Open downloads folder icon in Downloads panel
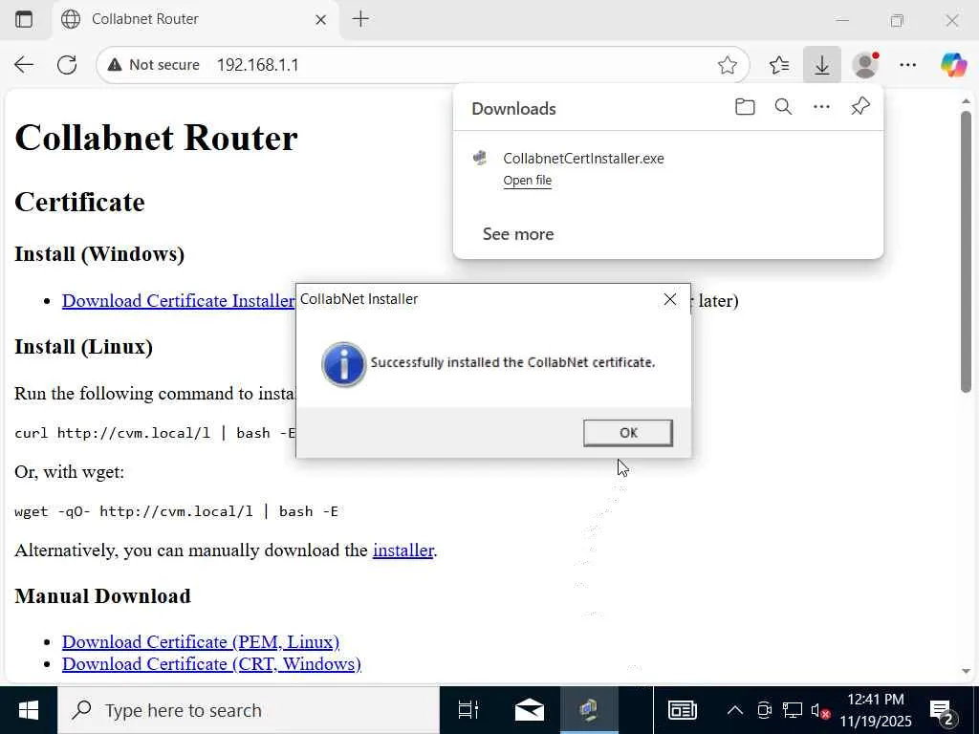 point(745,107)
